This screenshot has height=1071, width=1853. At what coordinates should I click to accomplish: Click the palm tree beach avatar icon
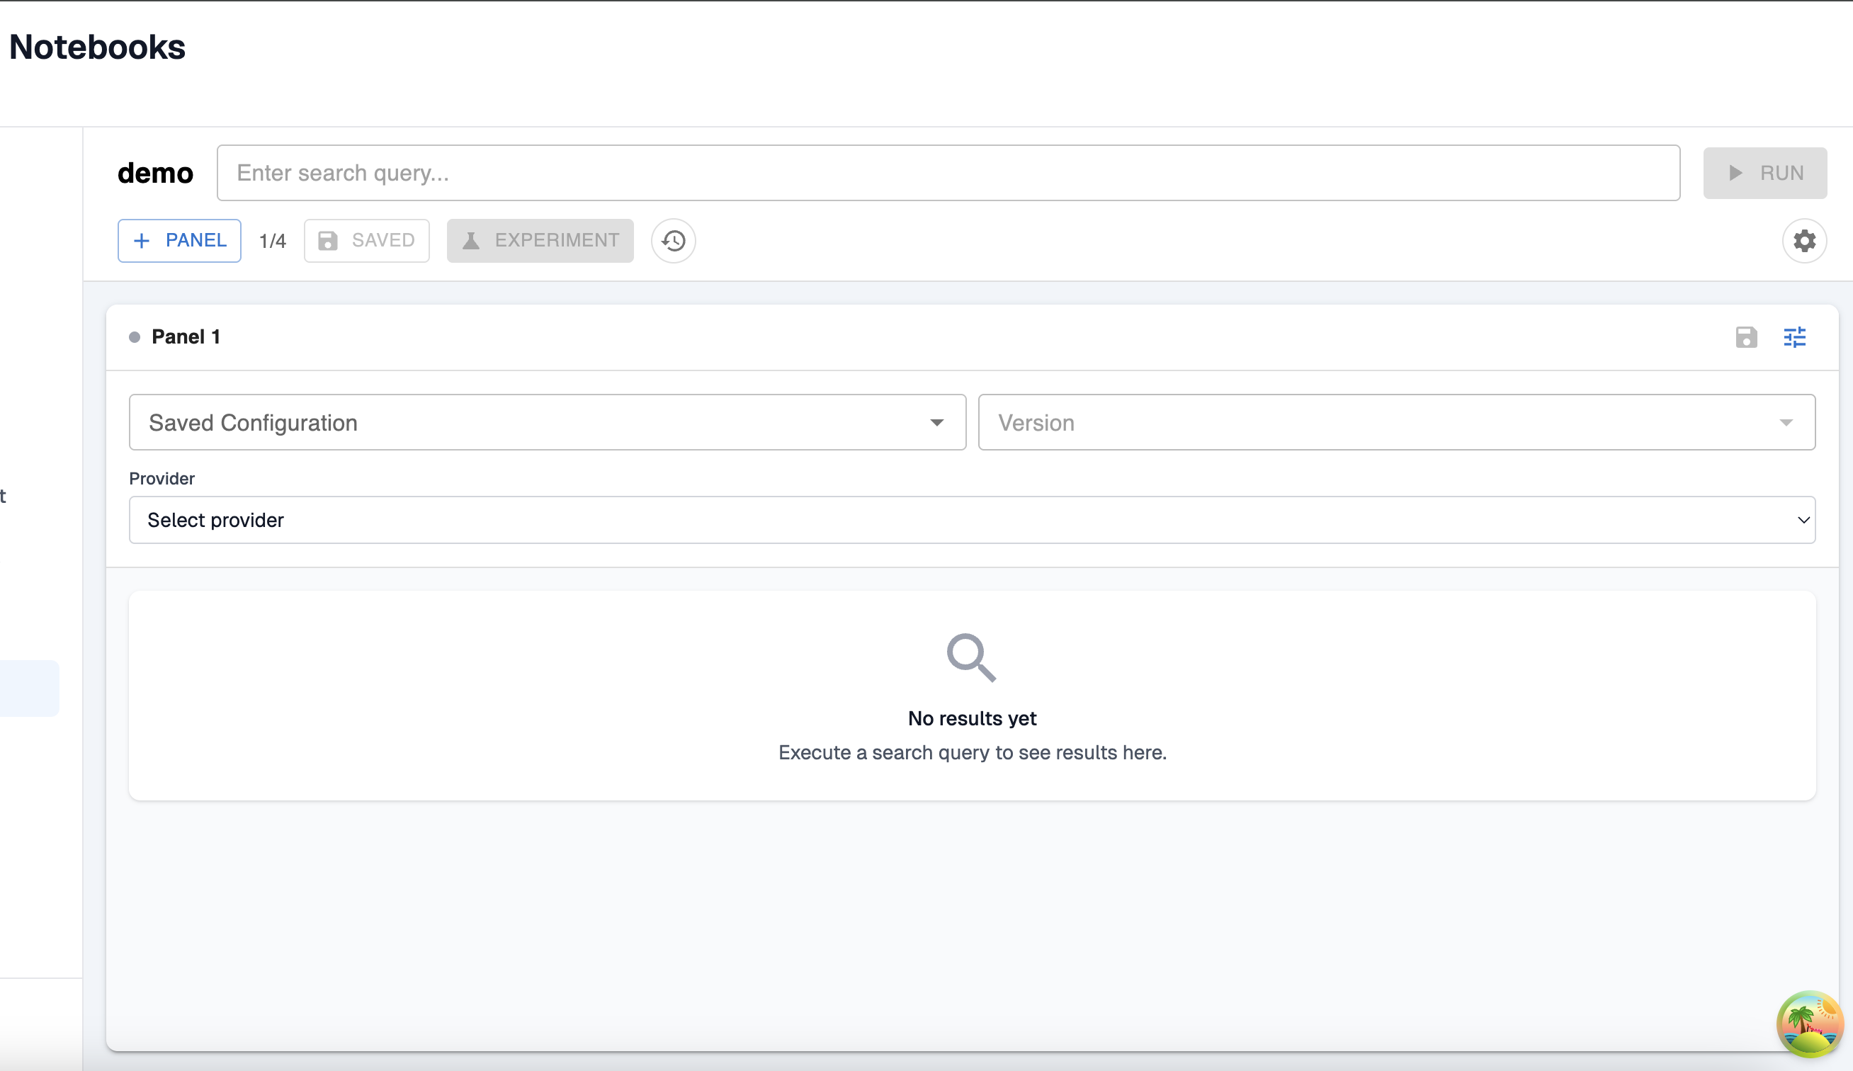1809,1024
